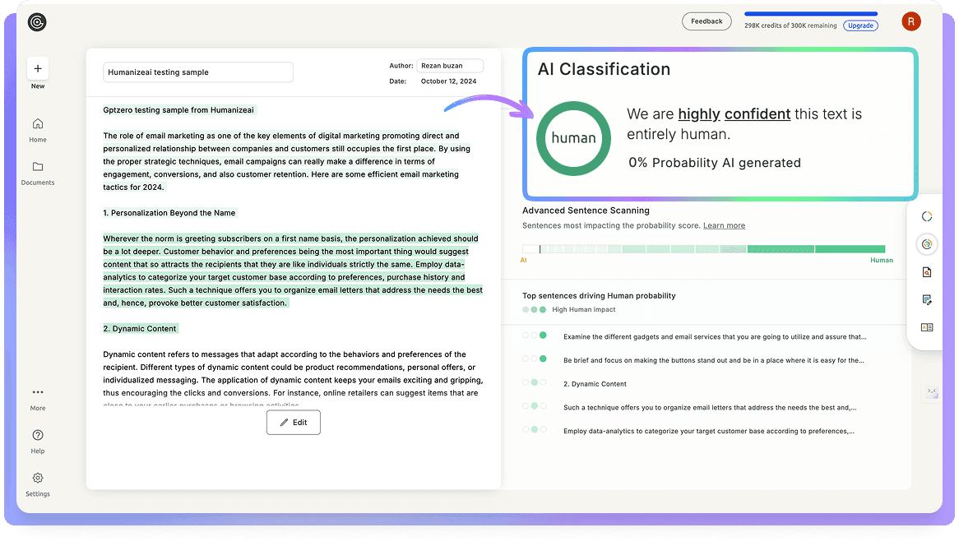
Task: Switch to Documents in the sidebar
Action: click(37, 167)
